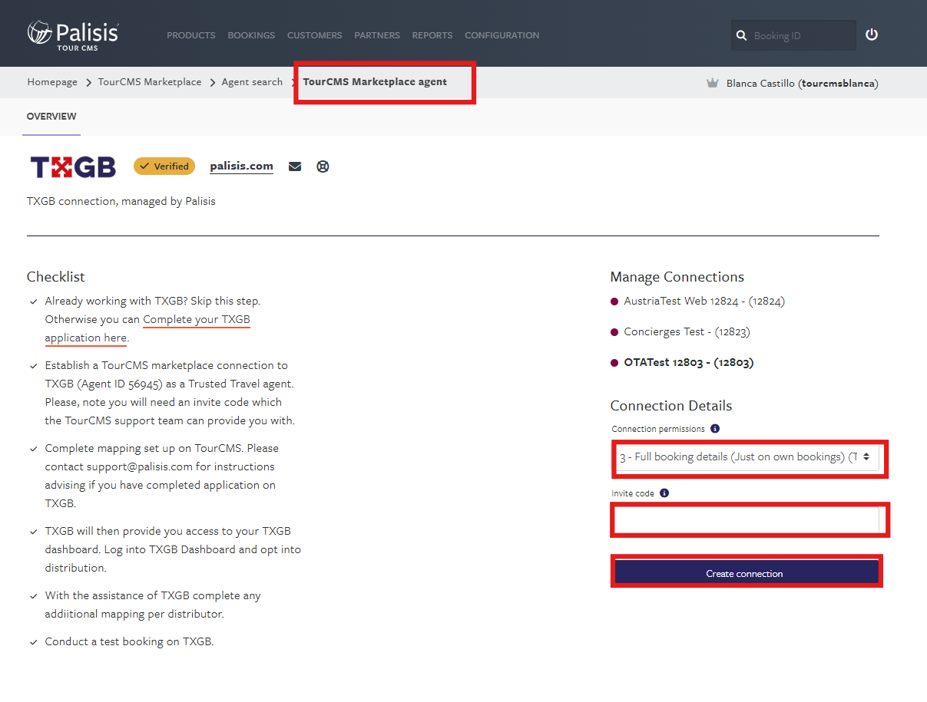927x702 pixels.
Task: Click the Connection Details heading
Action: [x=671, y=406]
